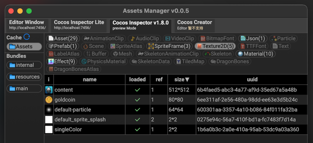Click the ref value 2 for default_sprite_splash
The width and height of the screenshot is (313, 143).
click(x=152, y=120)
